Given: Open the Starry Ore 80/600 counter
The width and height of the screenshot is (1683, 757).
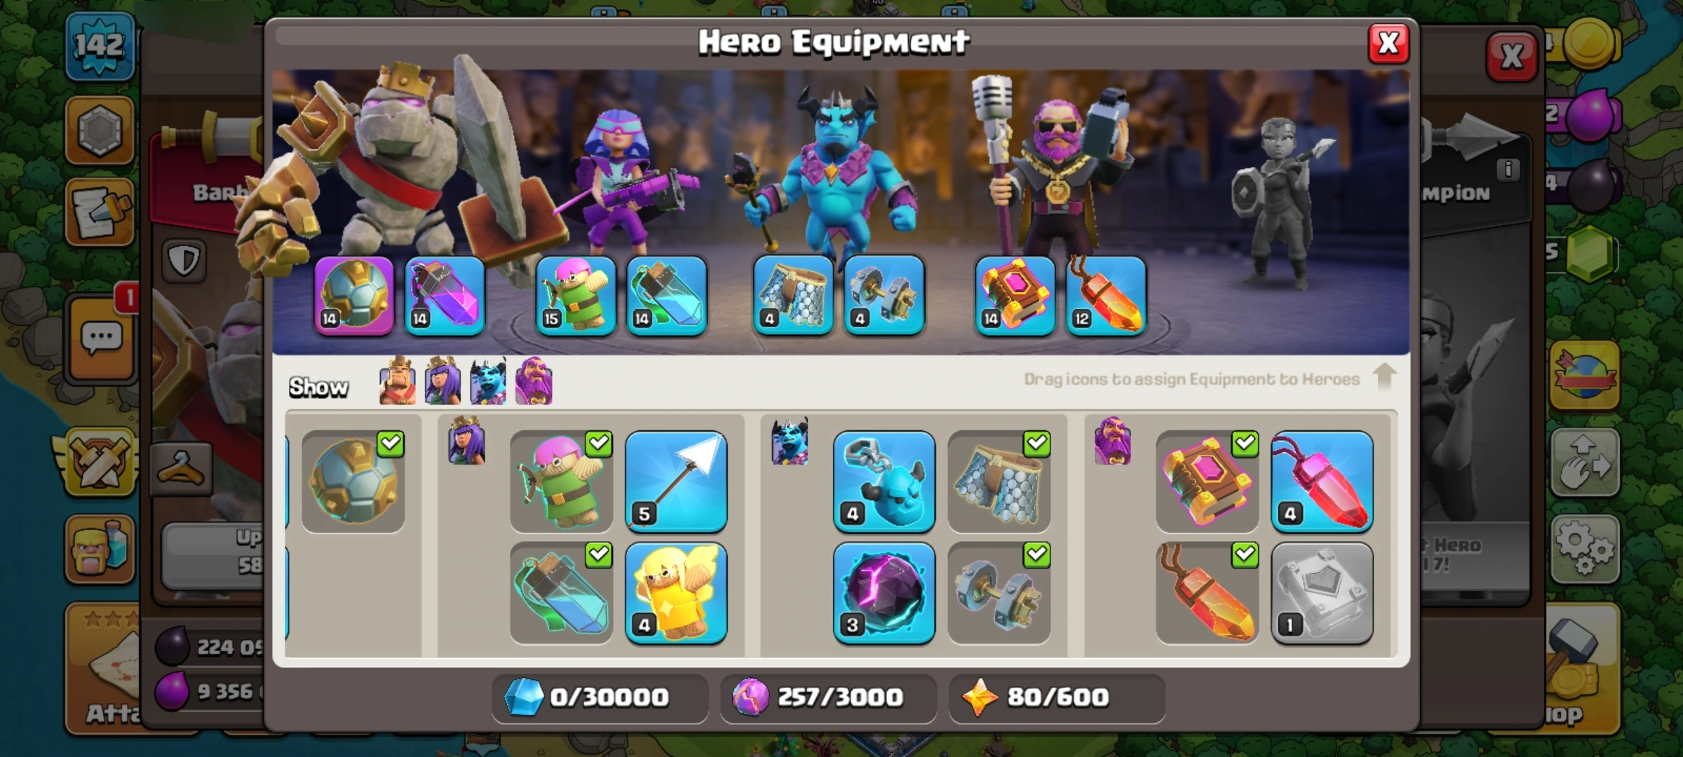Looking at the screenshot, I should click(1057, 697).
